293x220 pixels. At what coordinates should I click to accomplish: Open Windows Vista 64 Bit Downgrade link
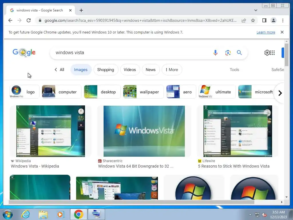[x=136, y=166]
